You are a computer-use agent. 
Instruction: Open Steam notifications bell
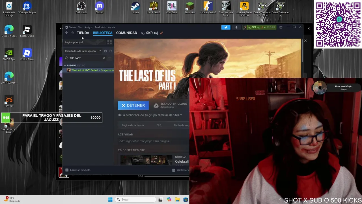pos(236,27)
